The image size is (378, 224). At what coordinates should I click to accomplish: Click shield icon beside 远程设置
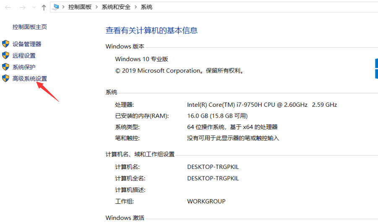click(x=5, y=55)
